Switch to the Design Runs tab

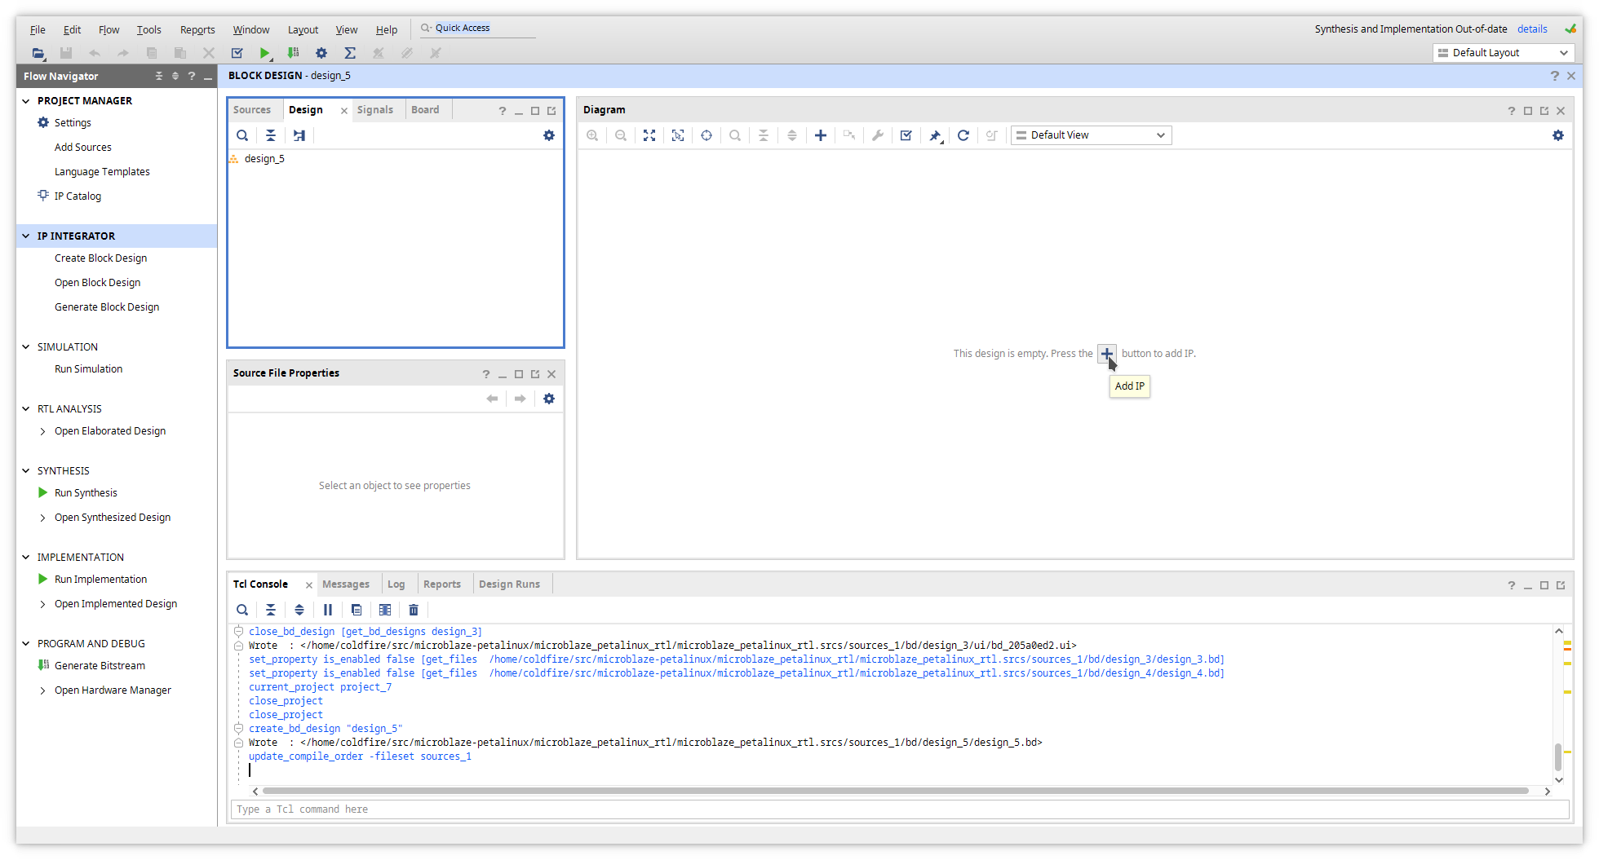click(x=509, y=584)
